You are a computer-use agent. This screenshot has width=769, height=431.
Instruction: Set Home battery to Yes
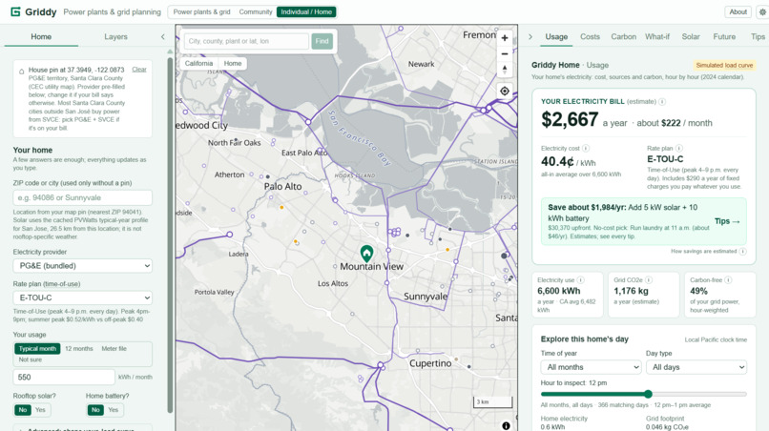coord(114,410)
